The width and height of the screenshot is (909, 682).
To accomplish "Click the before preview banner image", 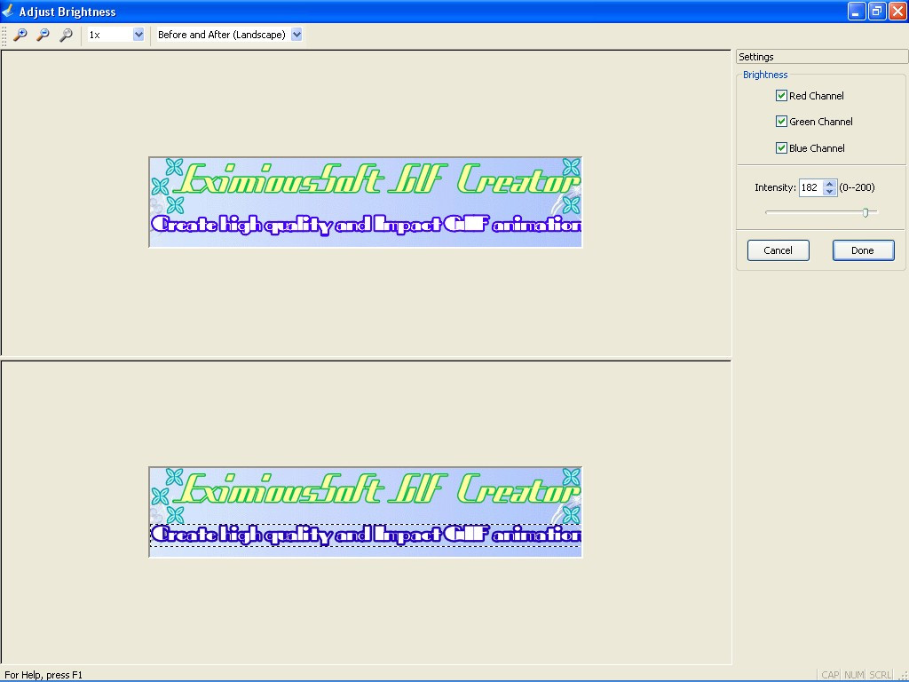I will 365,202.
